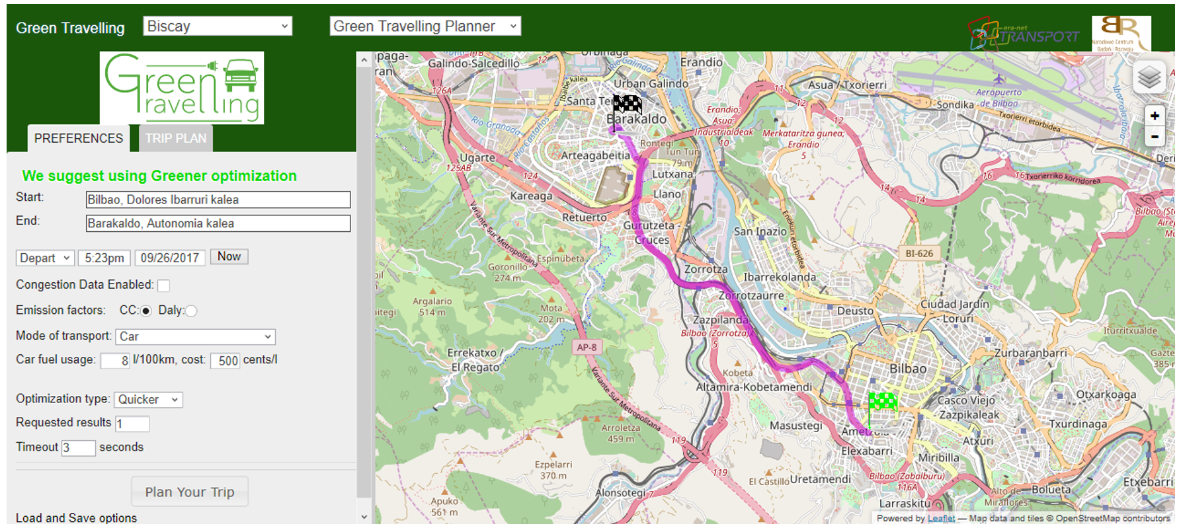Click the 'Green Travelling' header title
This screenshot has width=1181, height=528.
coord(70,28)
